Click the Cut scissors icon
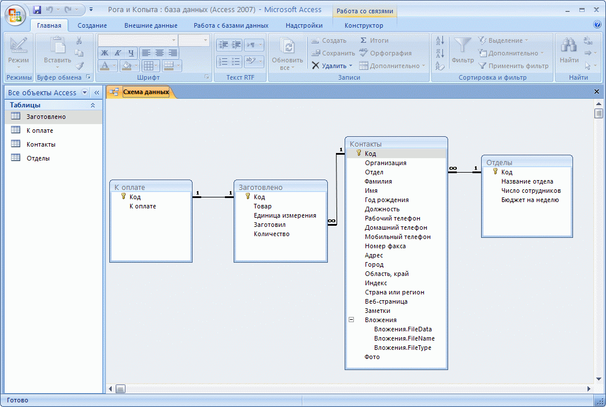 click(79, 41)
